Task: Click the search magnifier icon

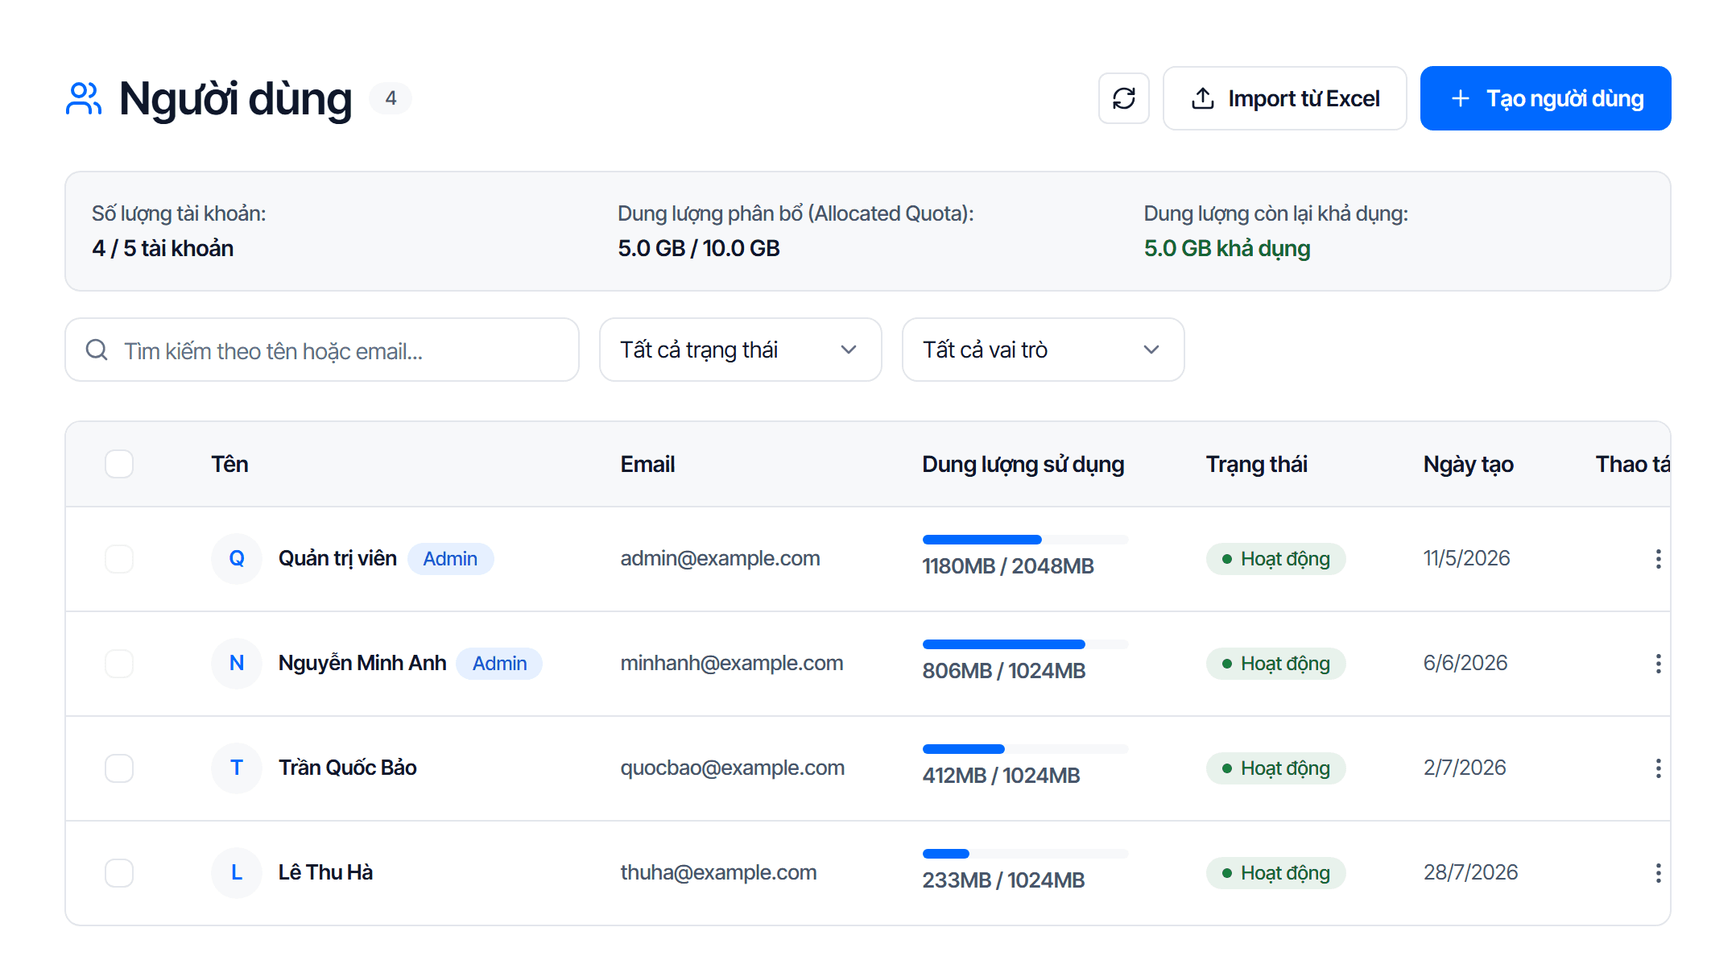Action: pyautogui.click(x=97, y=350)
